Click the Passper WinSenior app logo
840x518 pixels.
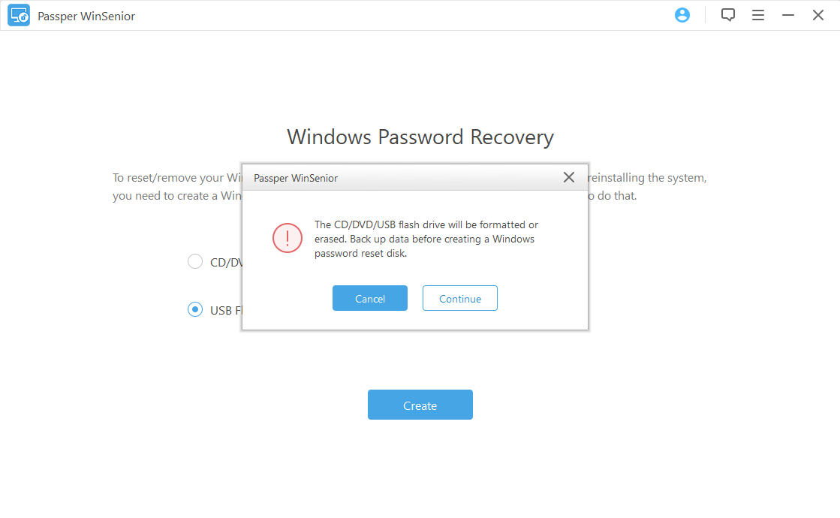[19, 15]
